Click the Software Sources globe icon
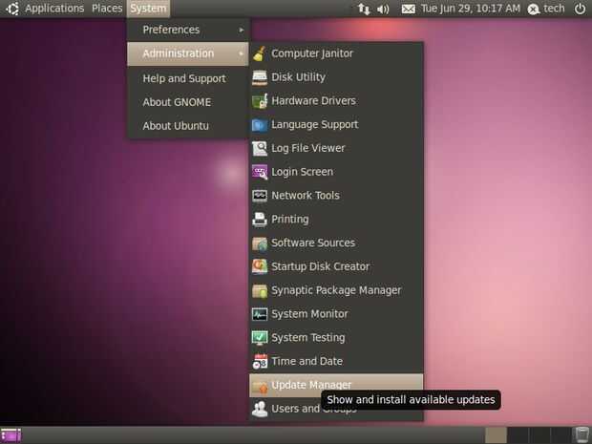 (x=260, y=243)
